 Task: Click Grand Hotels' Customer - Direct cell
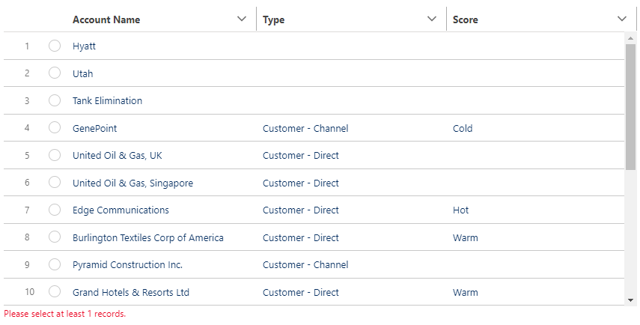301,292
